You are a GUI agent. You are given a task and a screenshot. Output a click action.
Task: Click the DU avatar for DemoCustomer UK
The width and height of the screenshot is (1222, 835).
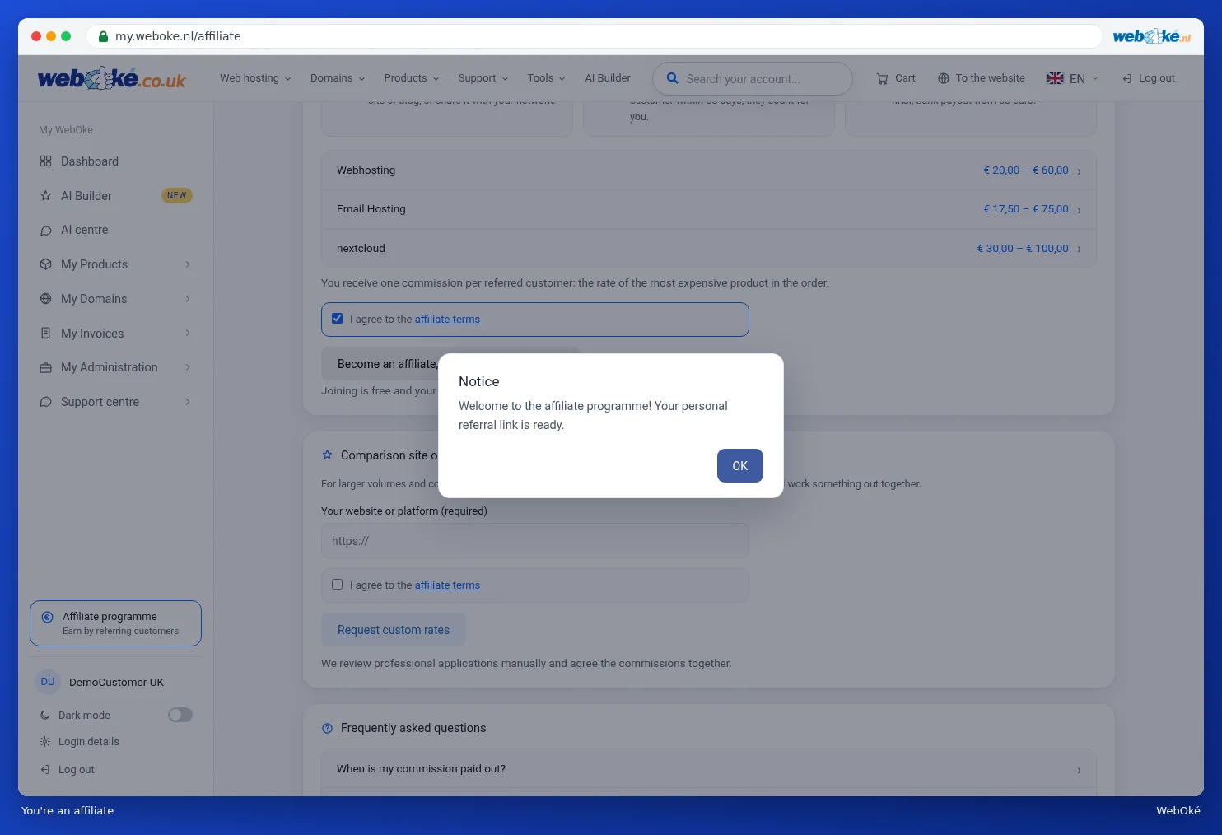pos(48,682)
